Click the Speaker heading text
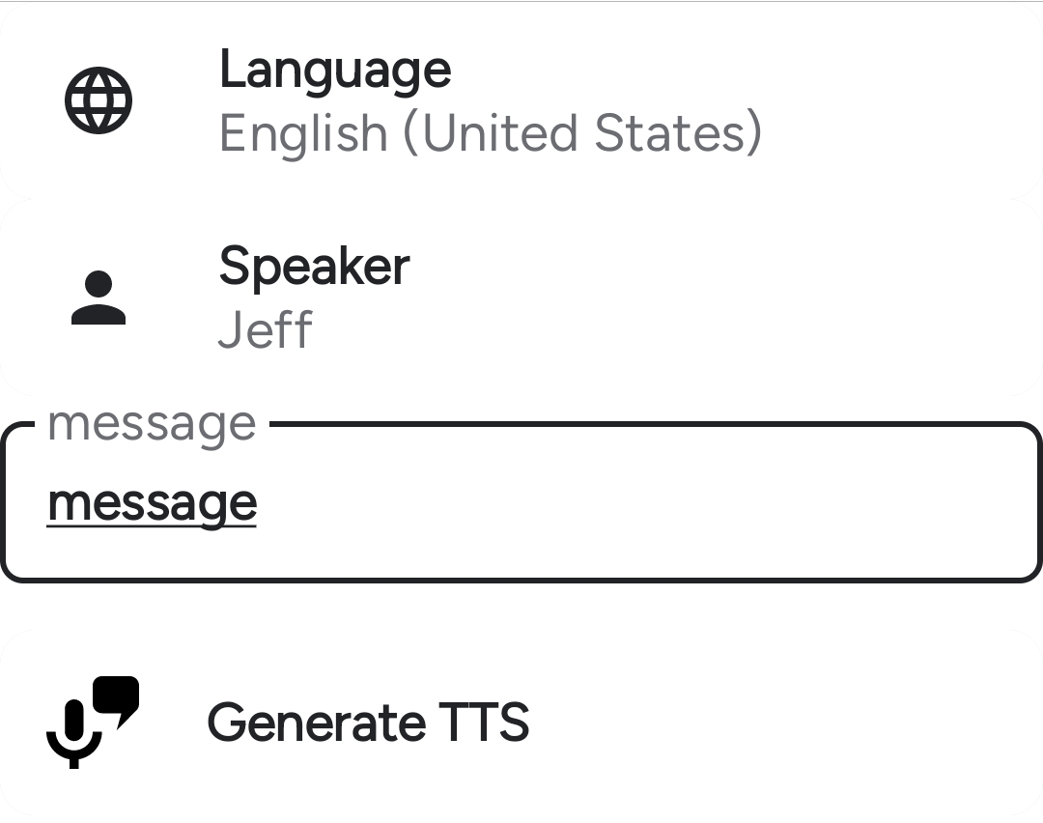 tap(314, 266)
